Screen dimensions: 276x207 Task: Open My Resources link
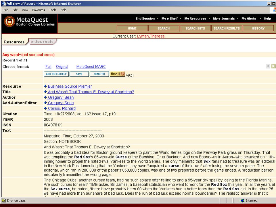point(195,18)
